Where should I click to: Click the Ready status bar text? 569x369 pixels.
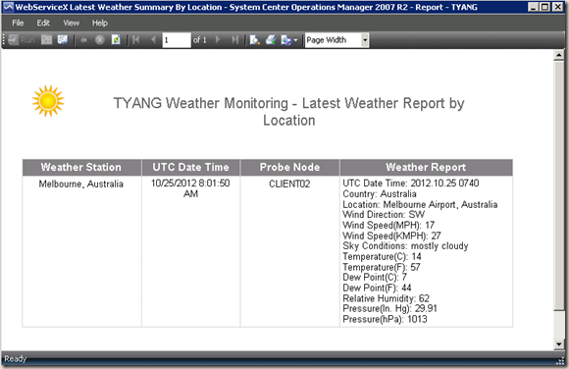(x=16, y=359)
